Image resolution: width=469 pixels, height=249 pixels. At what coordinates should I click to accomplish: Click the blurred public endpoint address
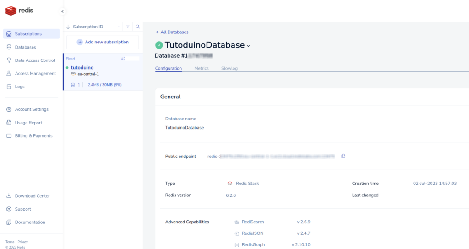[271, 157]
